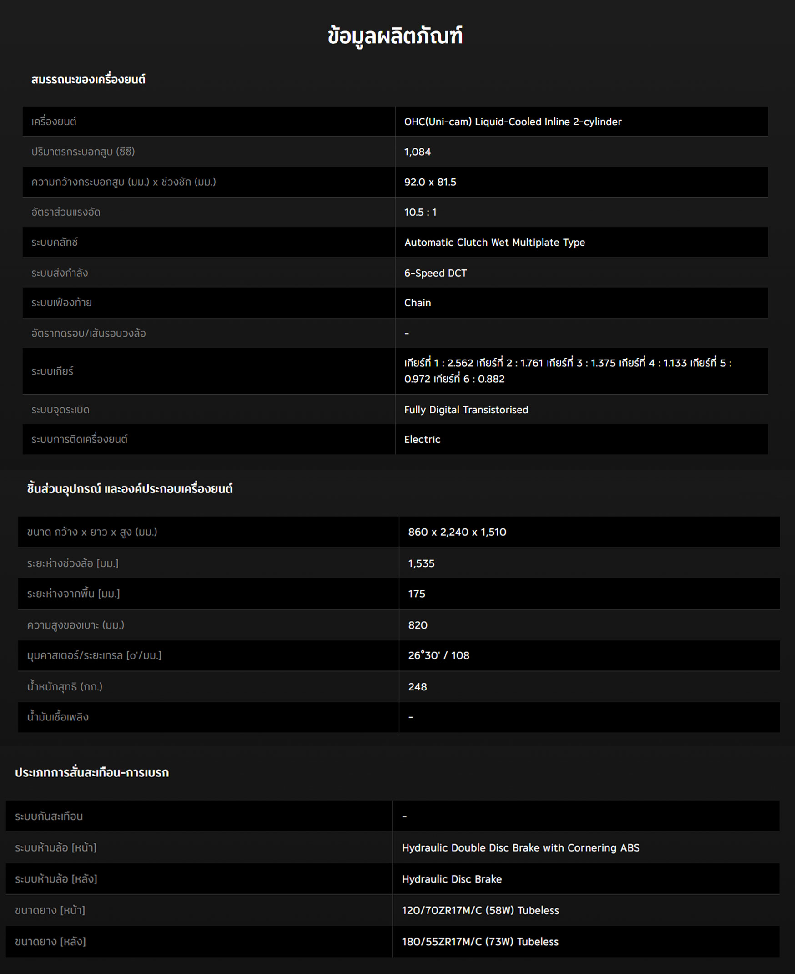Click the 1,535 wheelbase value
Viewport: 795px width, 974px height.
point(421,563)
